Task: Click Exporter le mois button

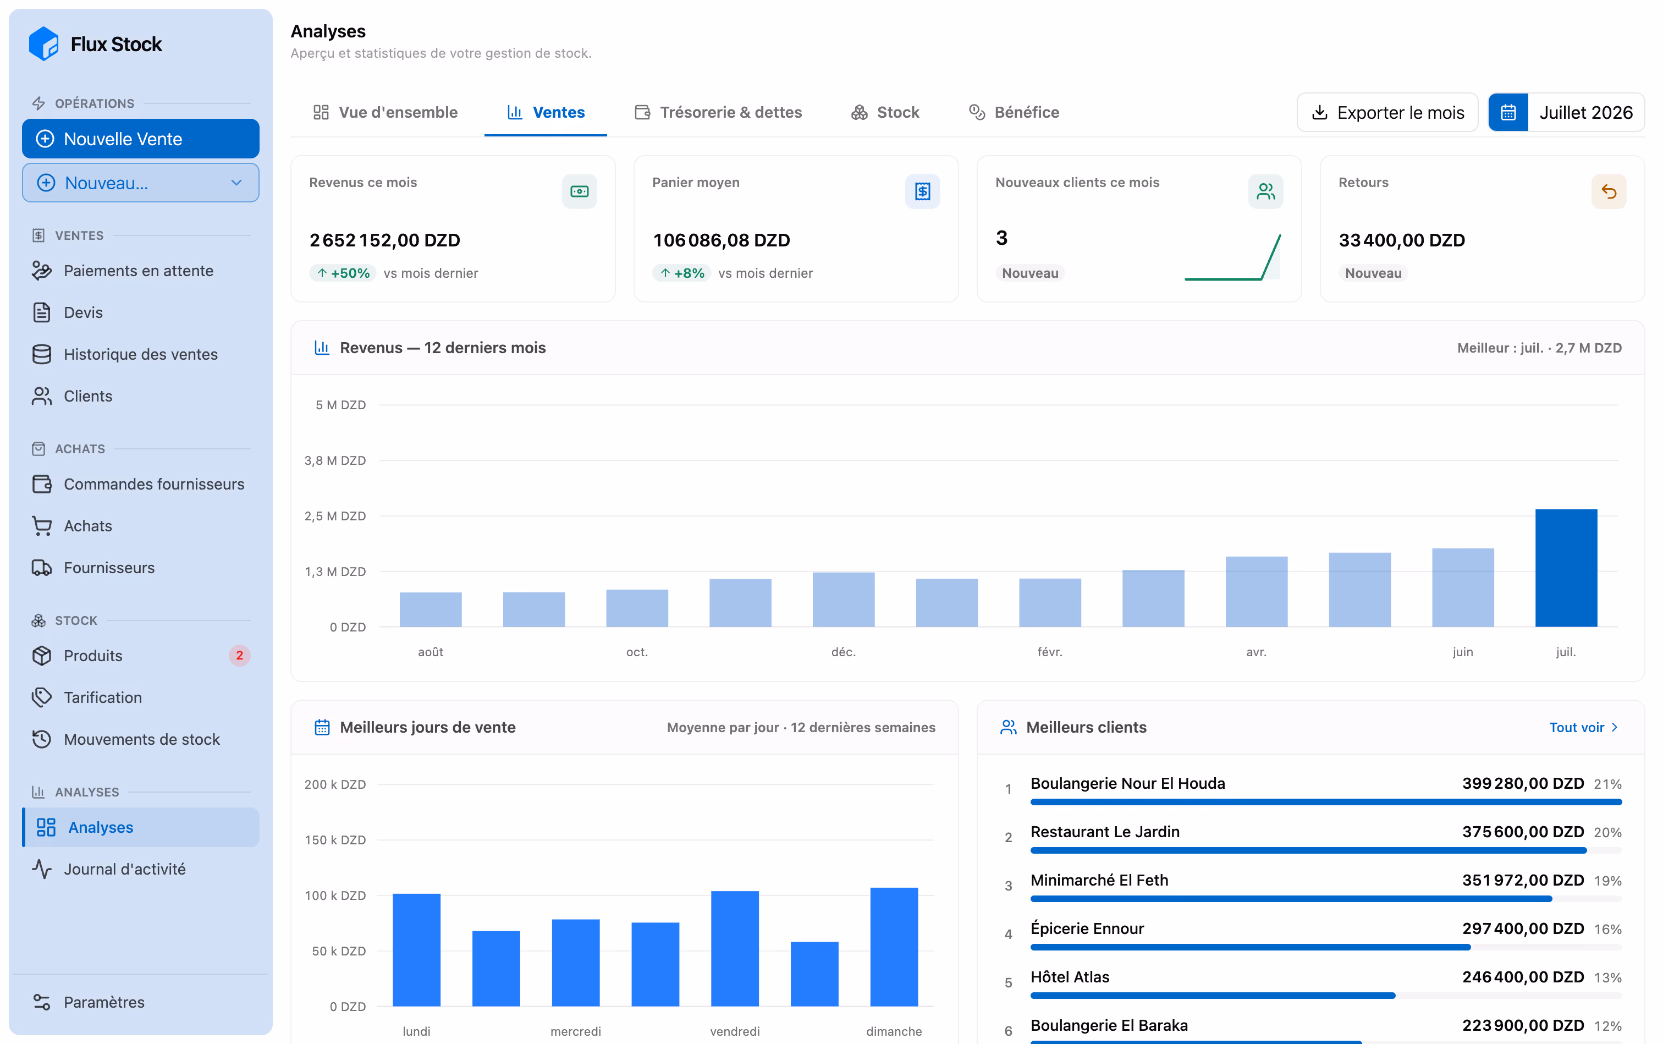Action: [1387, 113]
